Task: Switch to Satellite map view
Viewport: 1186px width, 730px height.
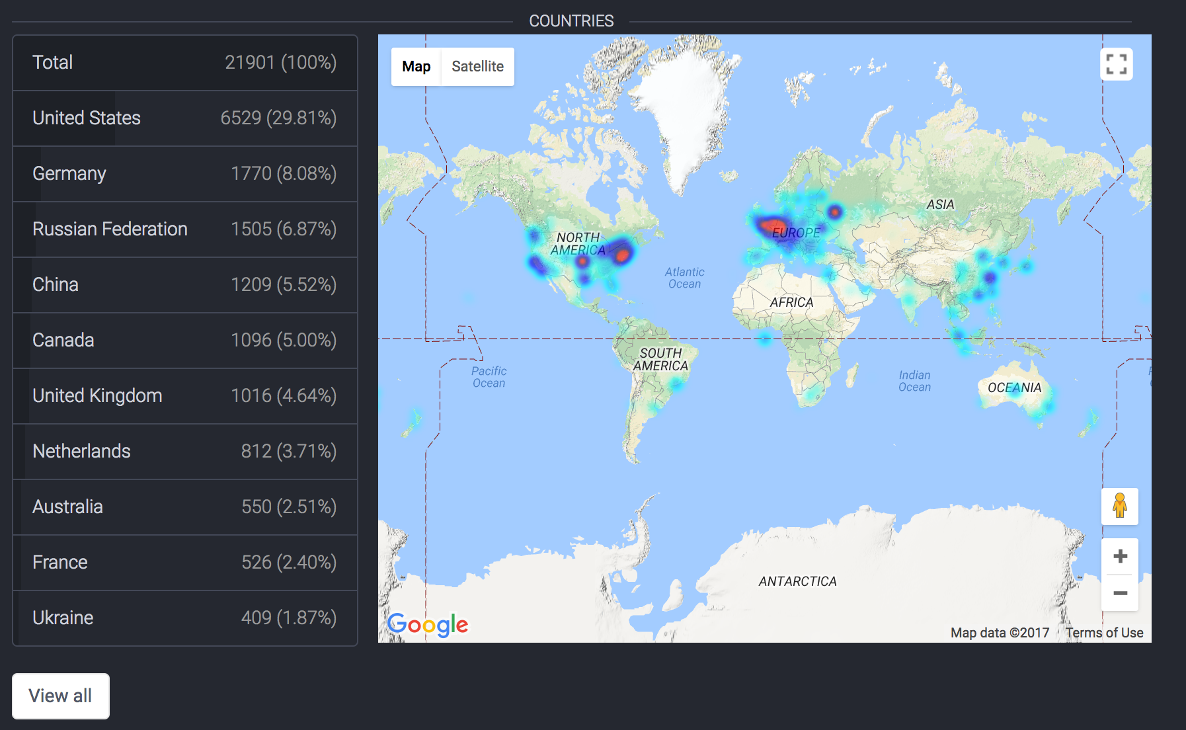Action: point(477,67)
